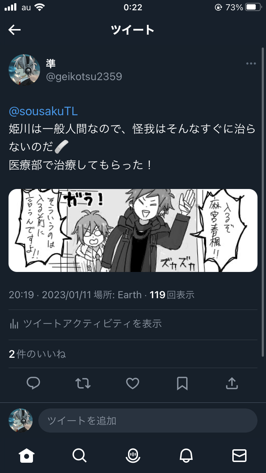Tap the share upload icon

point(232,383)
